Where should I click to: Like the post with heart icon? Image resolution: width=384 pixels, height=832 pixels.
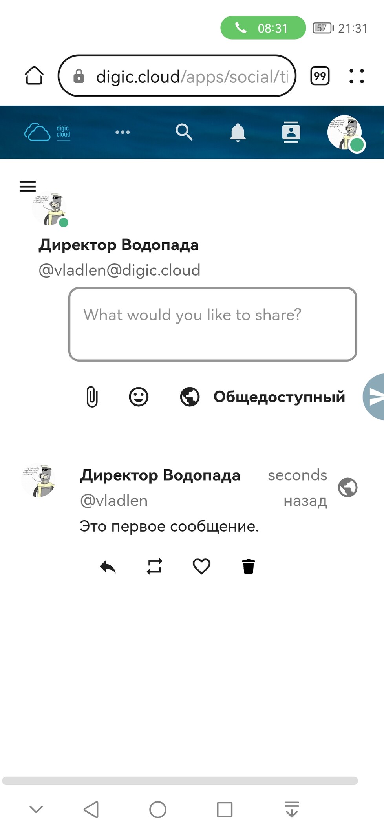[201, 567]
